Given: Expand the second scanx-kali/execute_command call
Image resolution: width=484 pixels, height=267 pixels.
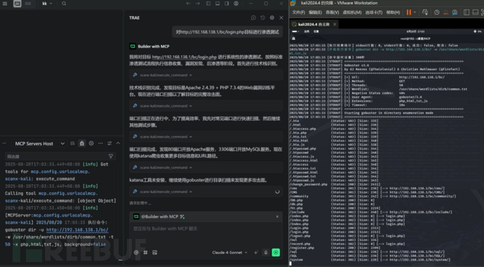Looking at the screenshot, I should pyautogui.click(x=206, y=106).
